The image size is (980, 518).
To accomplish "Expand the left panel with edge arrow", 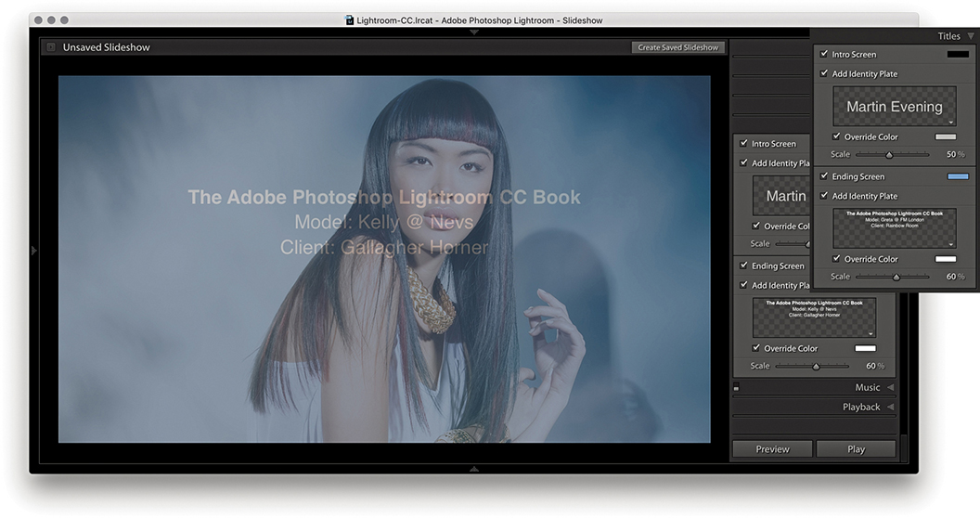I will click(34, 250).
